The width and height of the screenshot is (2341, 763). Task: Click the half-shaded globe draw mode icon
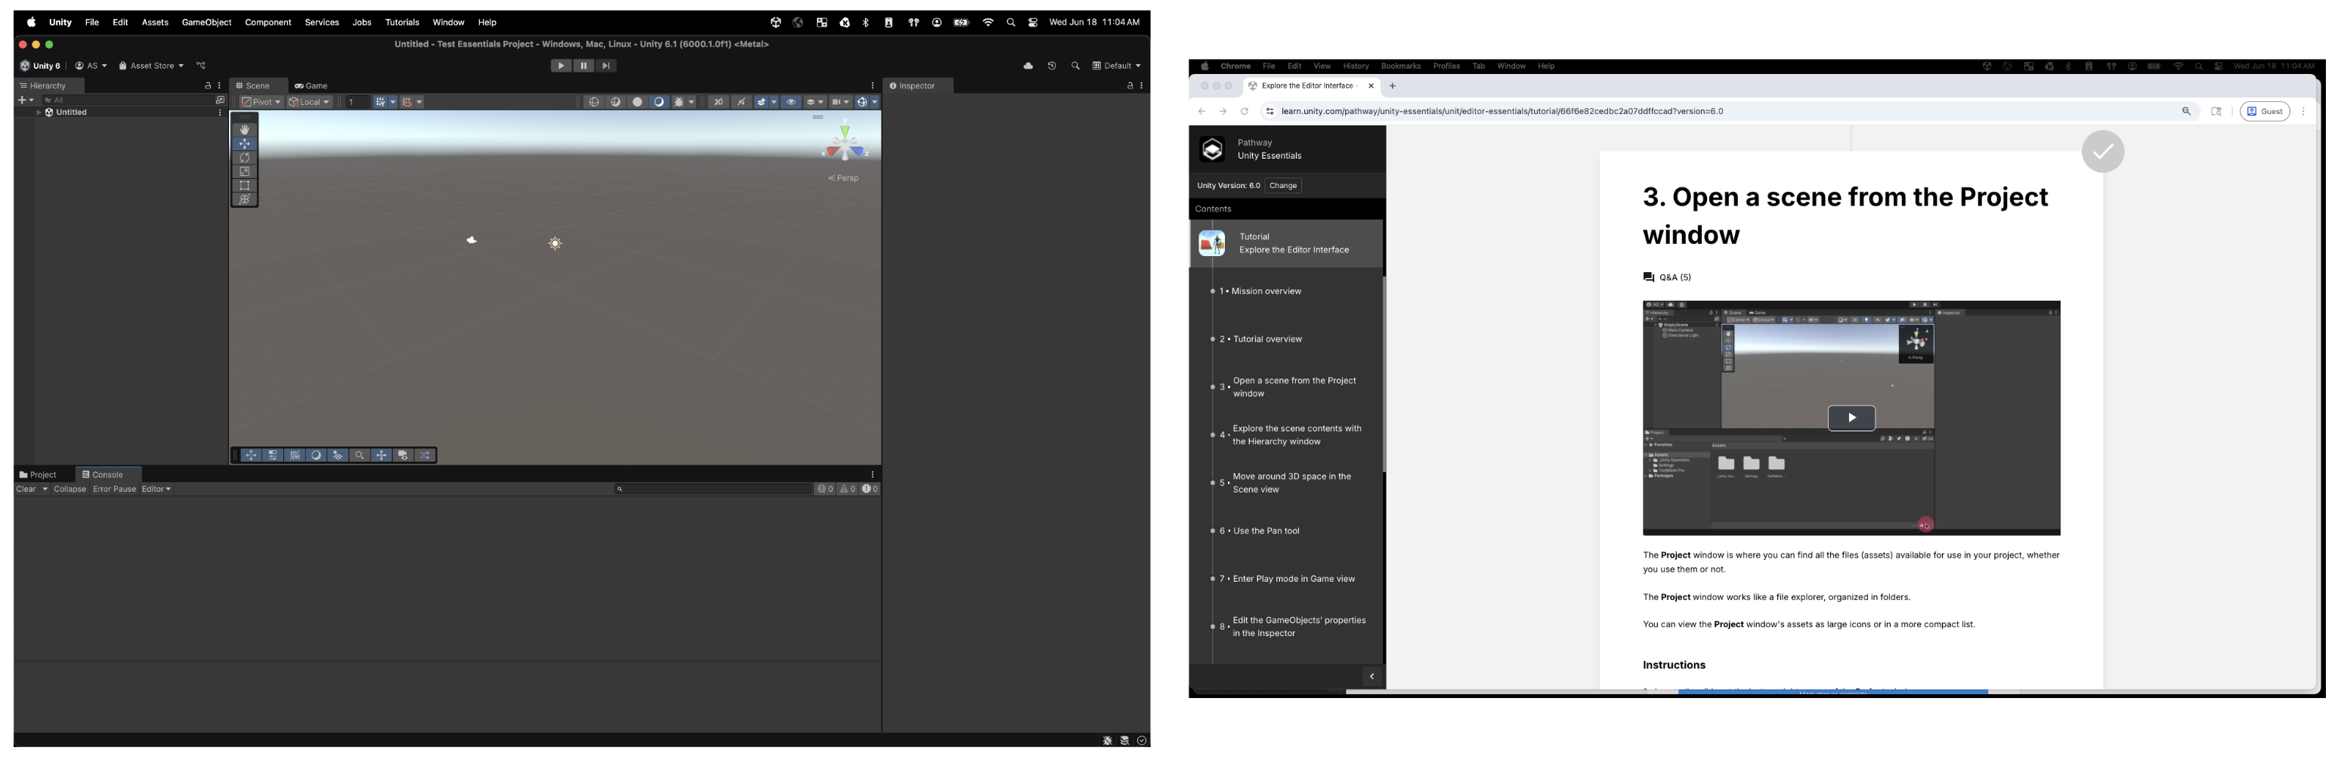(x=616, y=102)
